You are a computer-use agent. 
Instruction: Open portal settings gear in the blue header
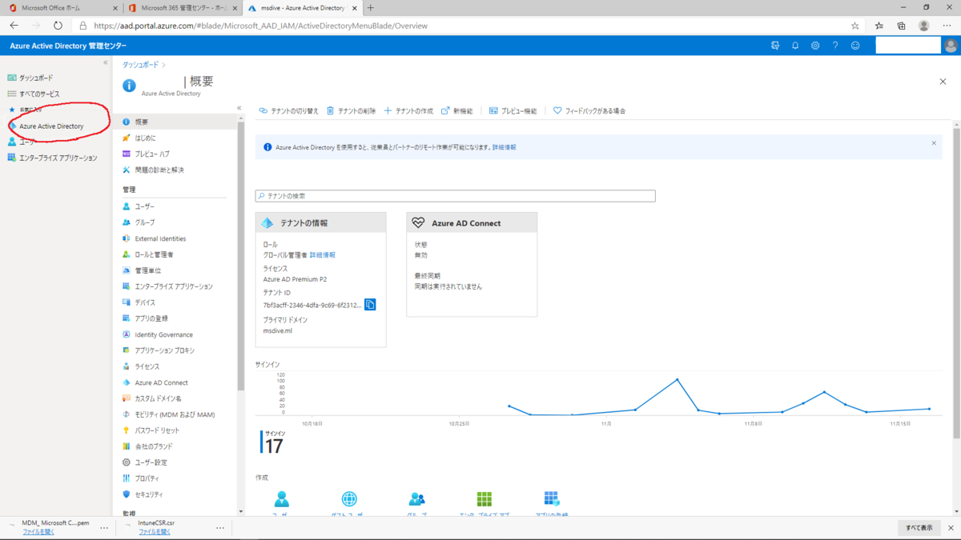(x=815, y=46)
